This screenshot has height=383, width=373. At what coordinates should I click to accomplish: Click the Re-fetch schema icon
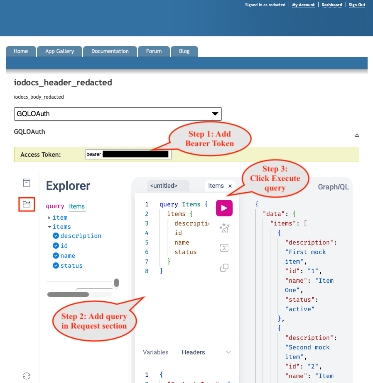[27, 376]
